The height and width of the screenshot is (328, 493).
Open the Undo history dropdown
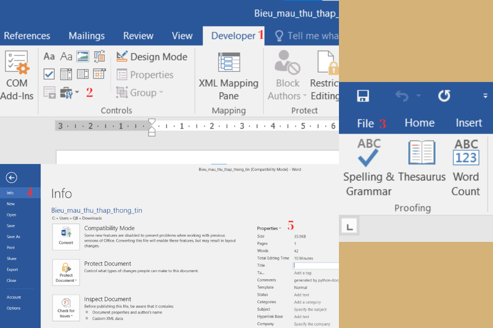tap(418, 96)
